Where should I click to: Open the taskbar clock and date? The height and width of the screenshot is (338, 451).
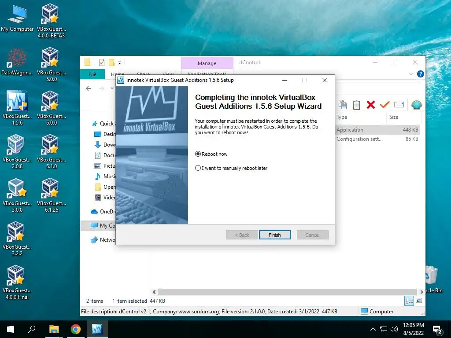(x=414, y=329)
